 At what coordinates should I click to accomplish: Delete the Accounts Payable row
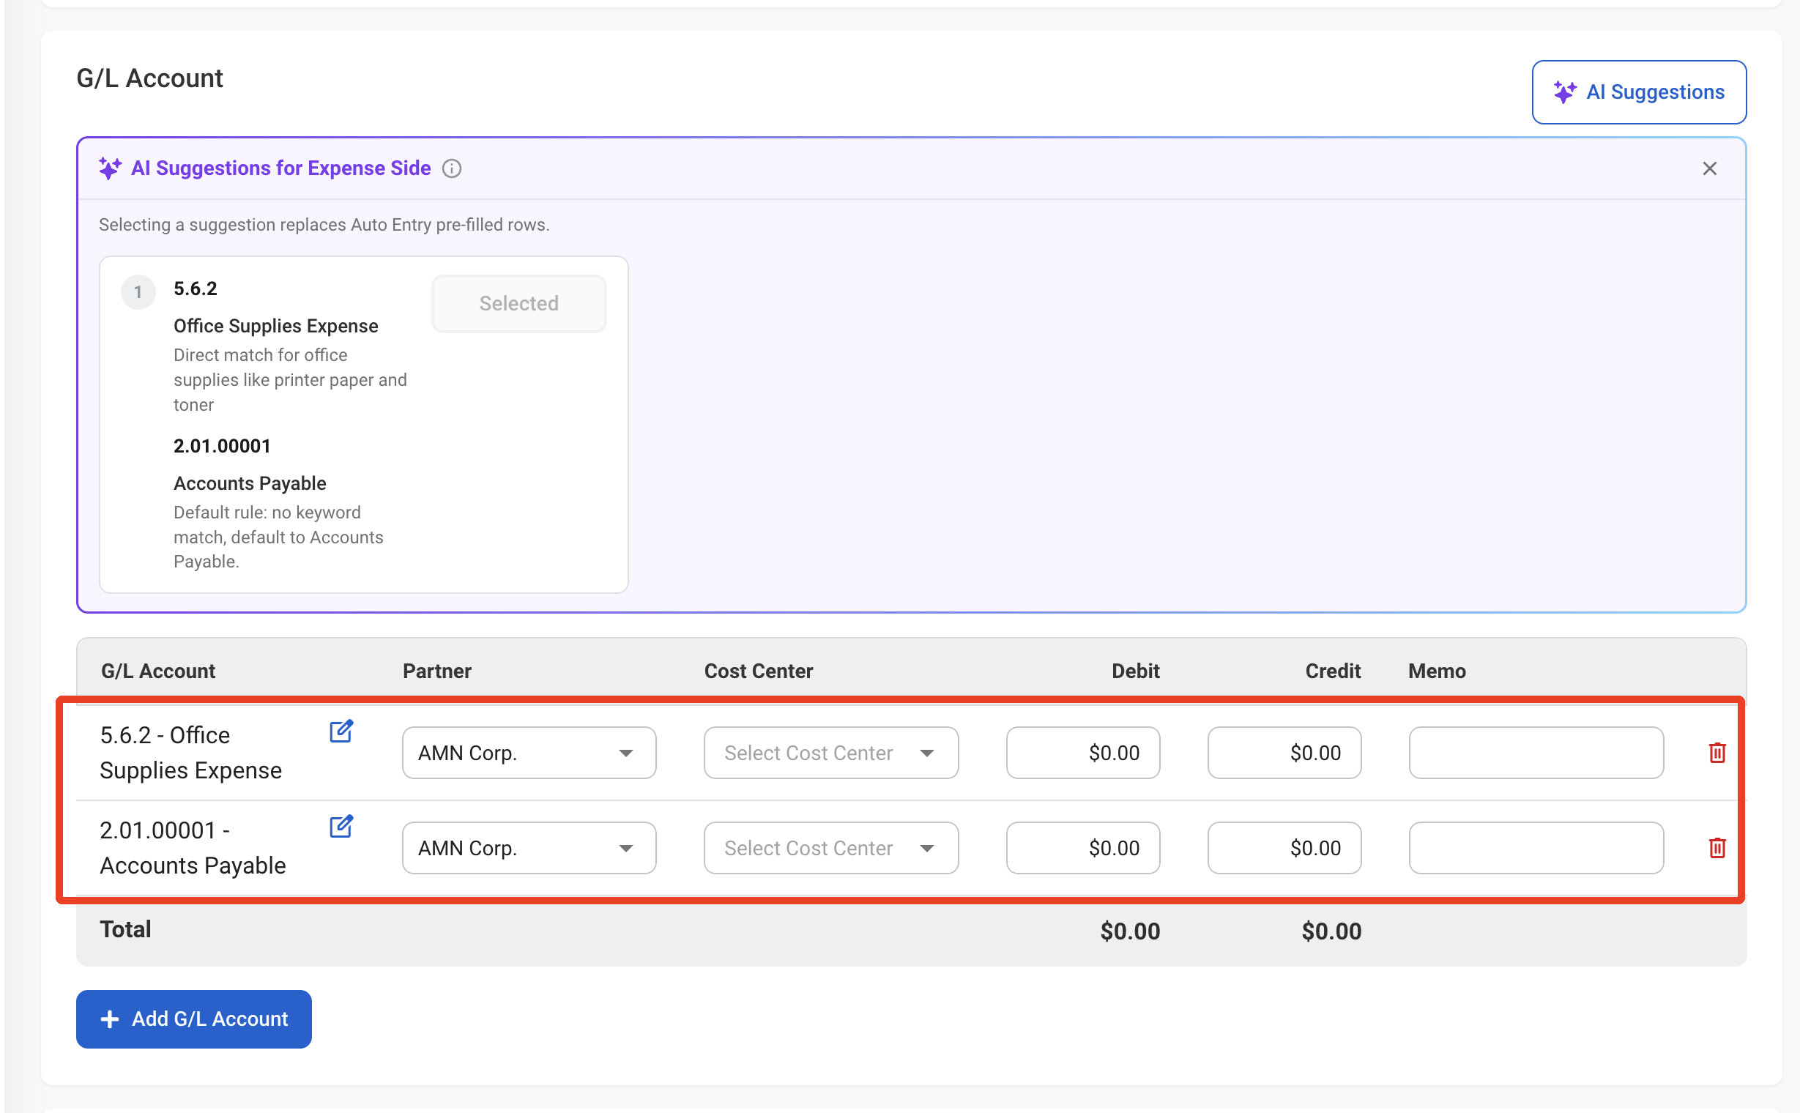[1716, 847]
